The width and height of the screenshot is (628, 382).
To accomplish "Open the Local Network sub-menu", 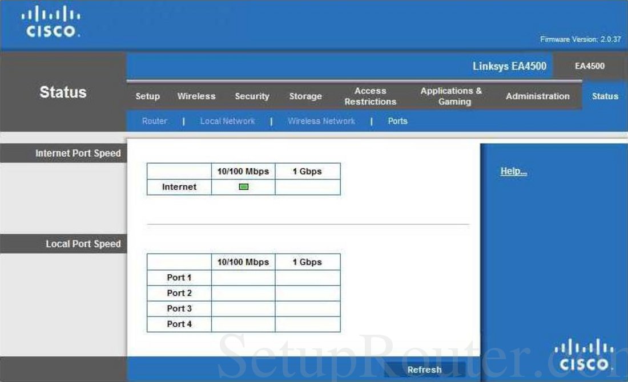I will click(x=227, y=121).
